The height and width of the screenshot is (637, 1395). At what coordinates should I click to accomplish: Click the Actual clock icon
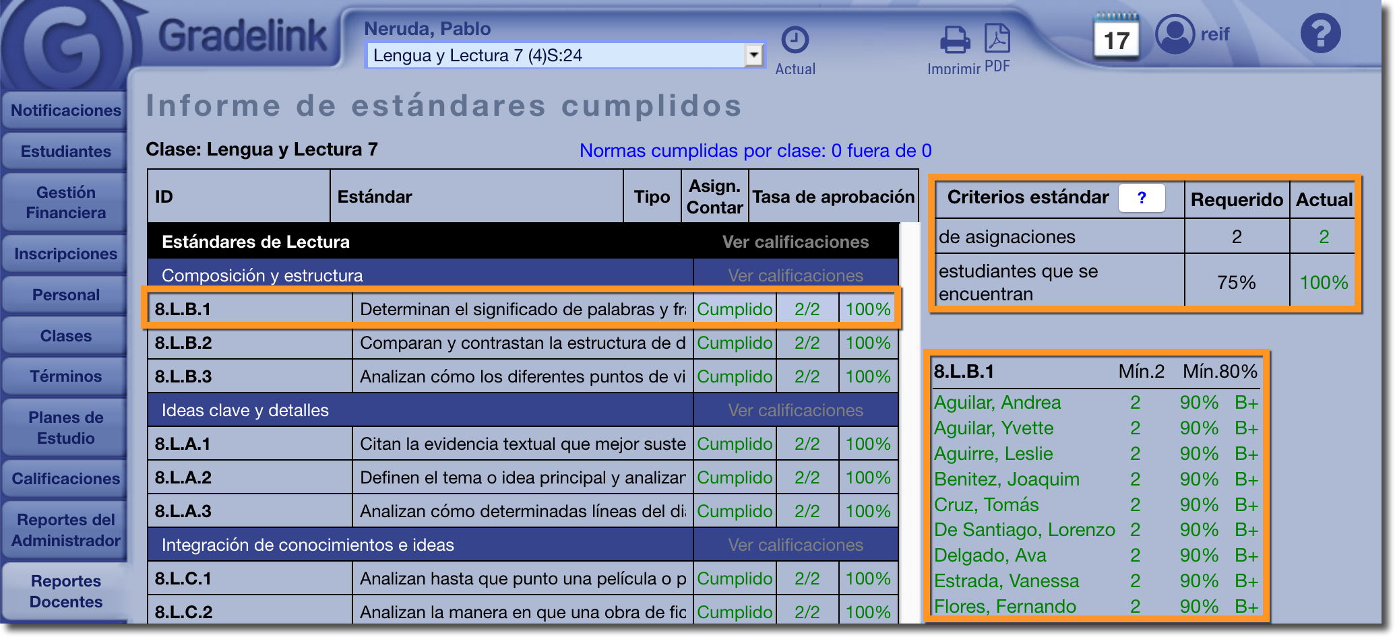click(x=795, y=40)
